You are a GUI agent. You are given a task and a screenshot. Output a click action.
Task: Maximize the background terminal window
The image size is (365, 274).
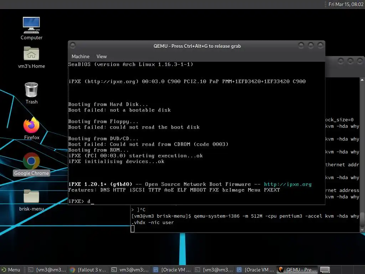pos(350,61)
